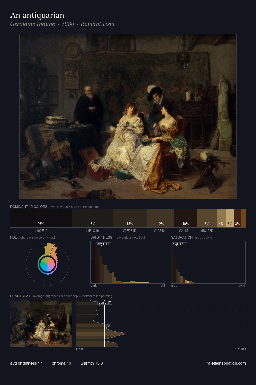The image size is (256, 385).
Task: Select the 26% darkest color swatch
Action: pyautogui.click(x=41, y=218)
